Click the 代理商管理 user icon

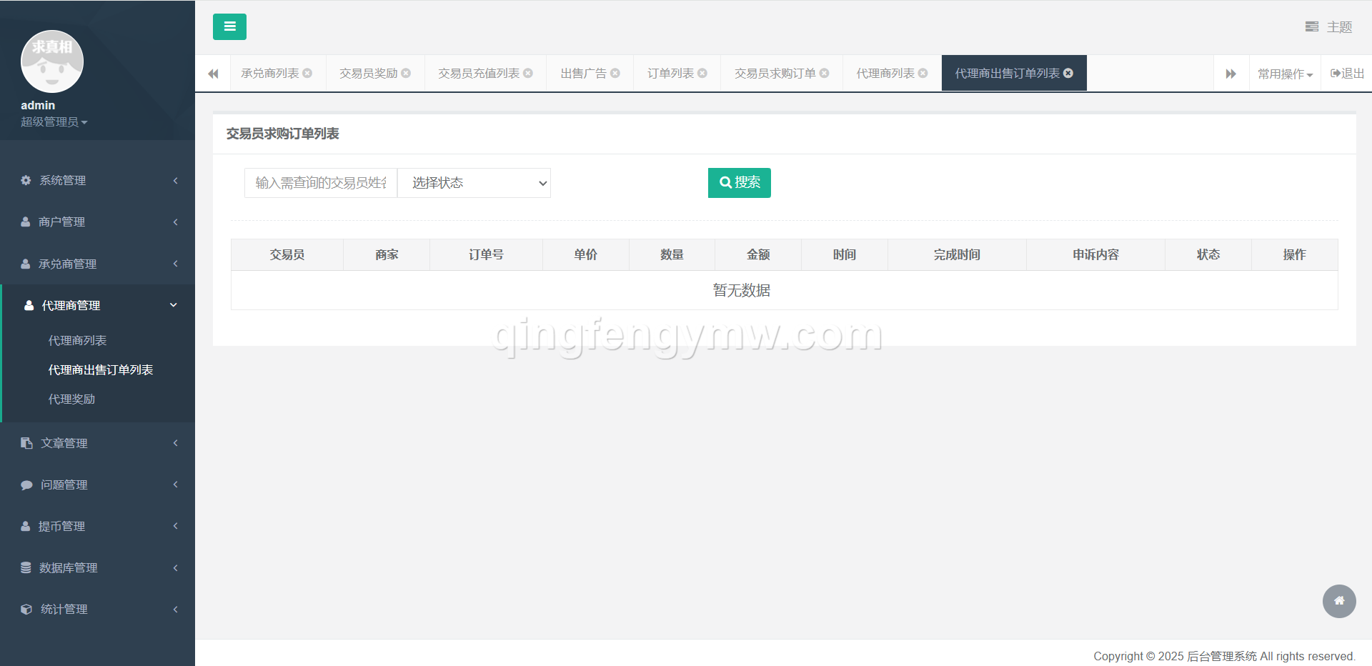(x=29, y=305)
